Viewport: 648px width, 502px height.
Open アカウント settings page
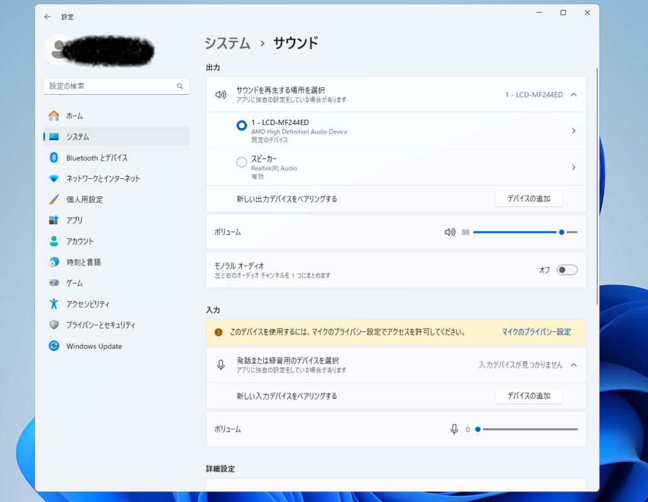(117, 241)
